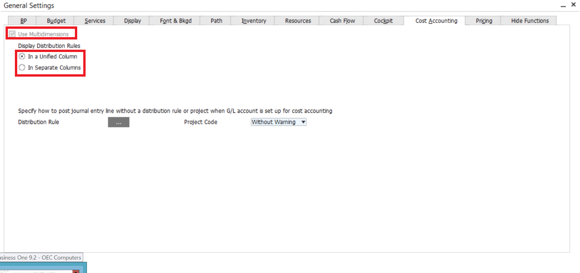This screenshot has height=273, width=580.
Task: Switch to the BP tab
Action: pos(24,21)
